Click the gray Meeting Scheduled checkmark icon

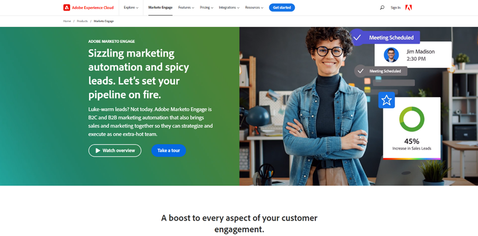coord(360,71)
